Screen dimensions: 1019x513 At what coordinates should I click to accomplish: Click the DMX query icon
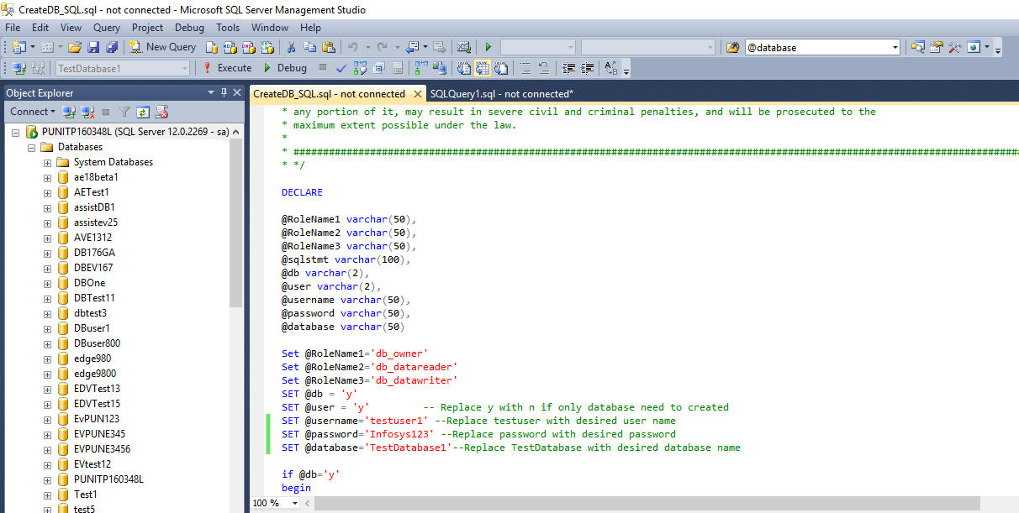coord(248,47)
